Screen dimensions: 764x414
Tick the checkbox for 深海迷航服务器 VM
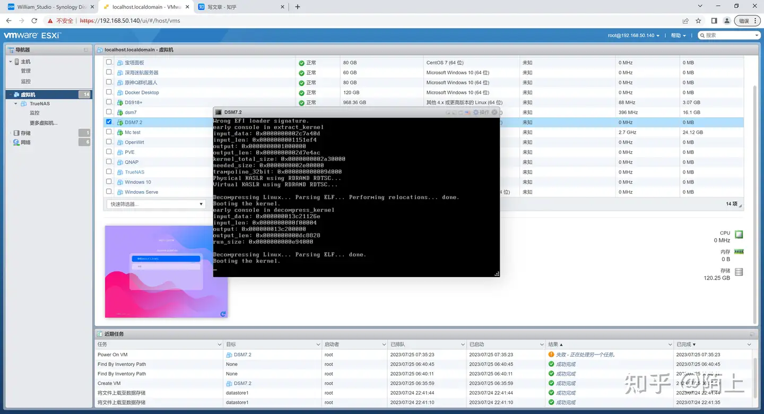109,72
